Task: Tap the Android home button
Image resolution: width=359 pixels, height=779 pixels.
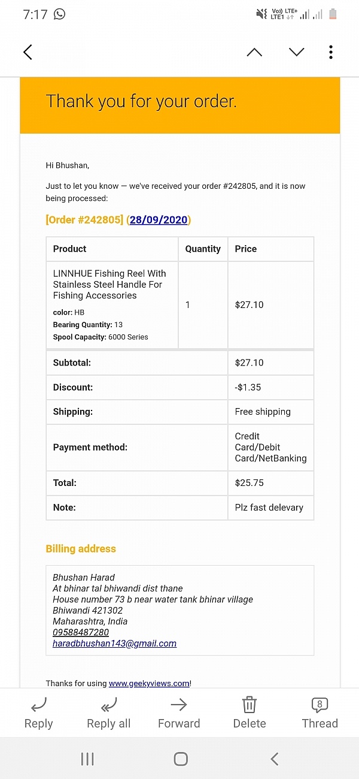Action: [180, 759]
